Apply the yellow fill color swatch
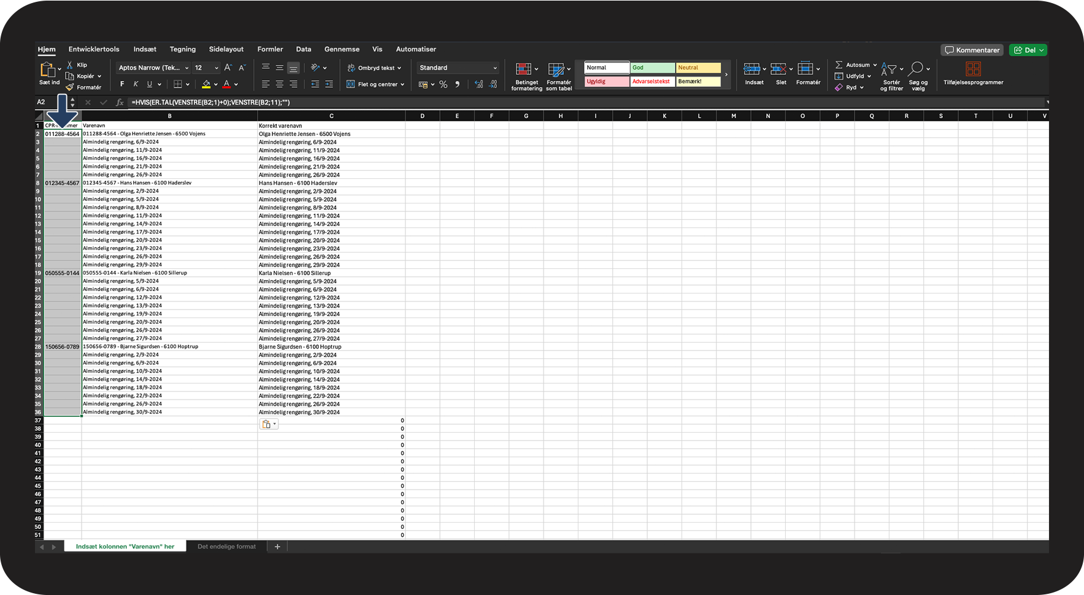Image resolution: width=1084 pixels, height=595 pixels. tap(206, 85)
